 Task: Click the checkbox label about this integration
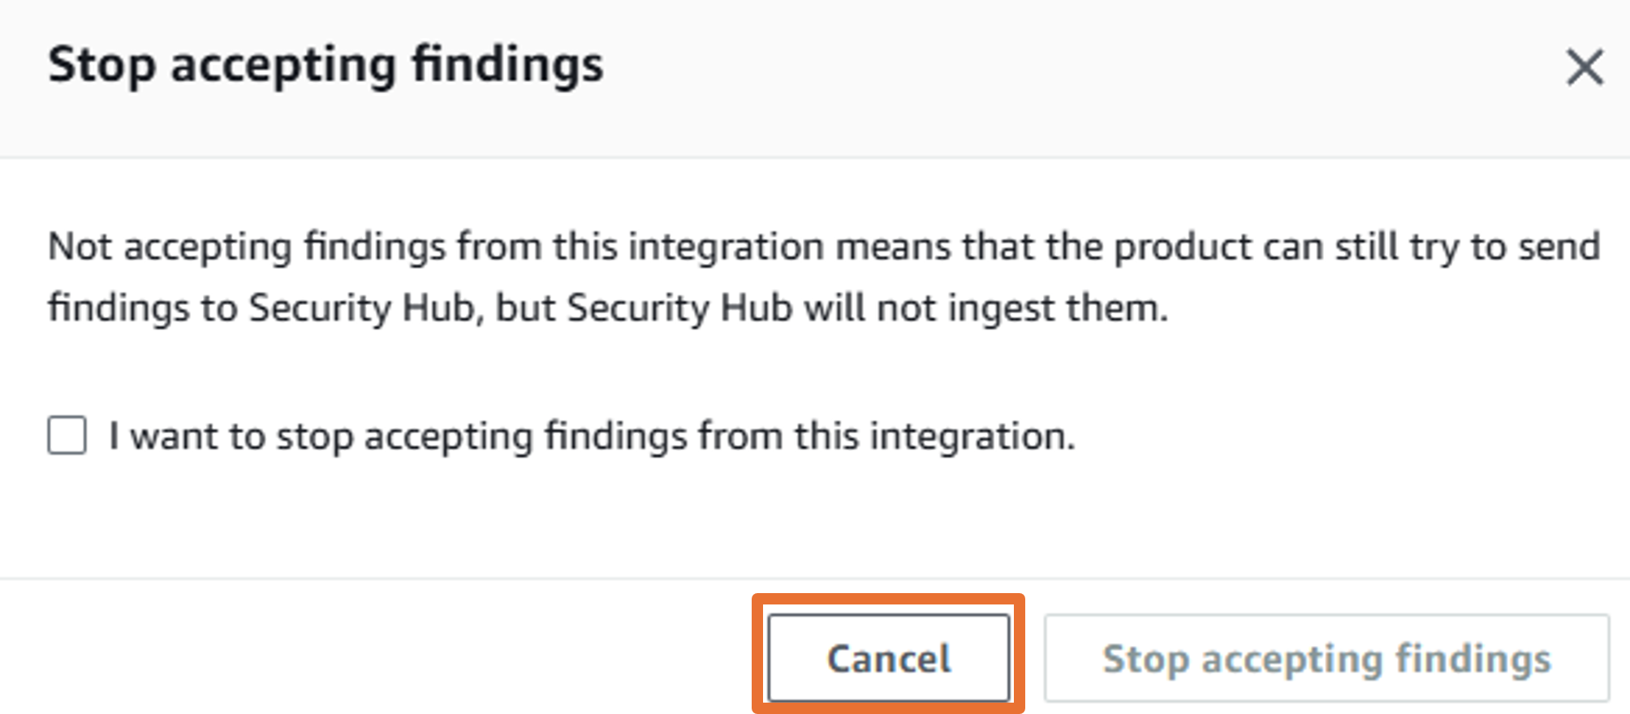pos(592,437)
